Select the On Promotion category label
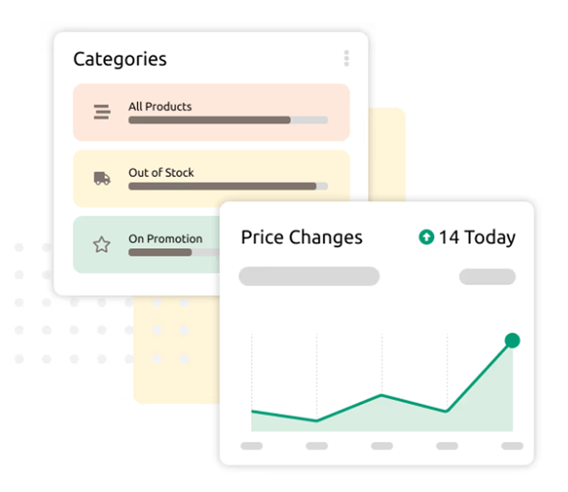The height and width of the screenshot is (492, 568). coord(165,239)
